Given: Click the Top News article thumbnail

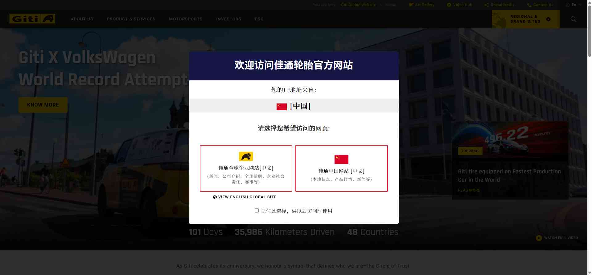Looking at the screenshot, I should pyautogui.click(x=510, y=139).
